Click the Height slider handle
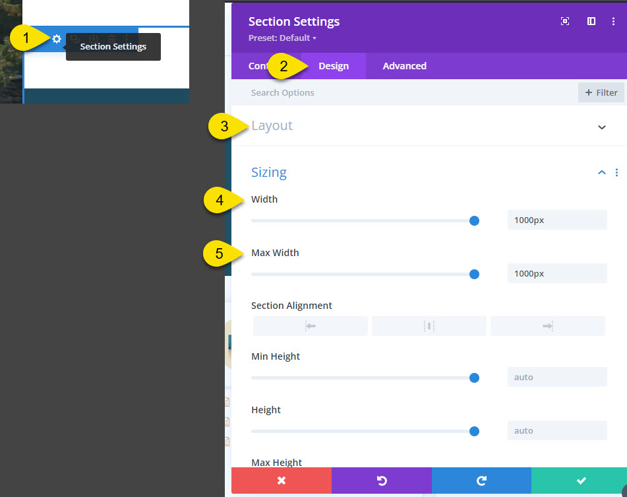 tap(474, 432)
